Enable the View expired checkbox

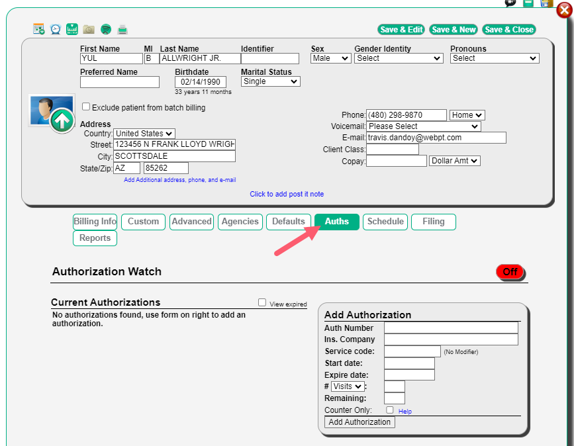coord(262,302)
